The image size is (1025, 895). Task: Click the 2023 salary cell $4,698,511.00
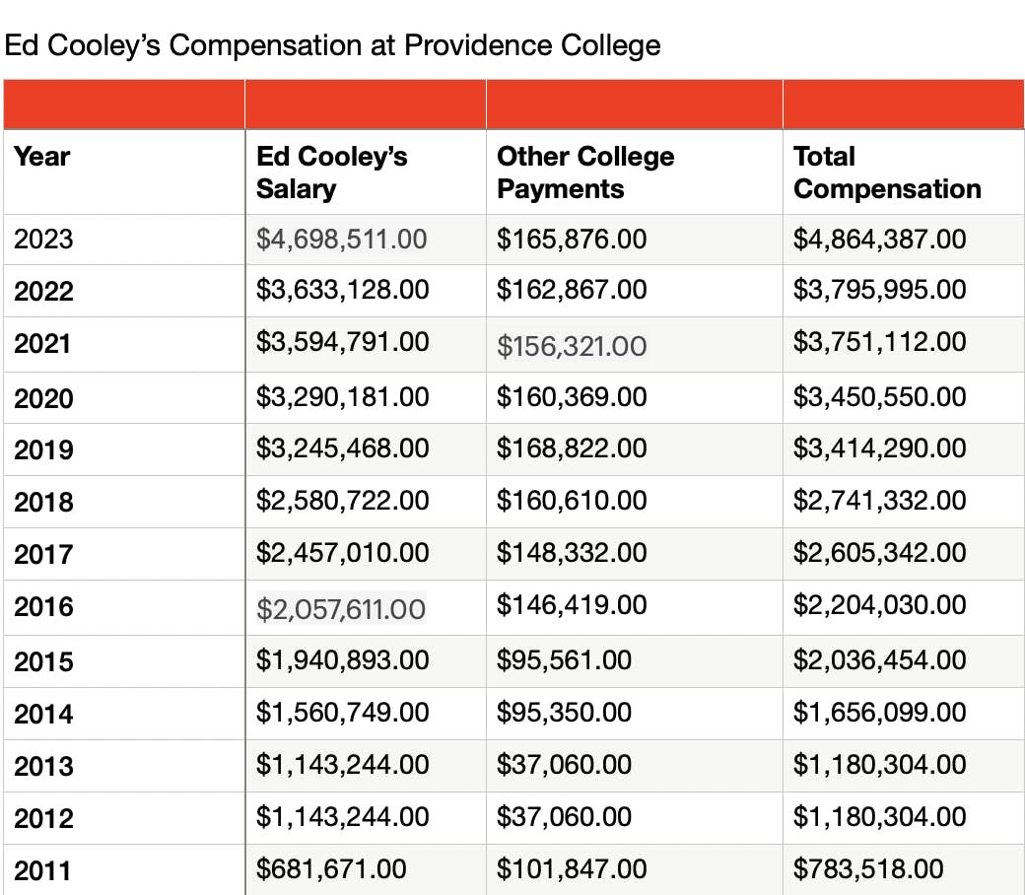(x=342, y=239)
